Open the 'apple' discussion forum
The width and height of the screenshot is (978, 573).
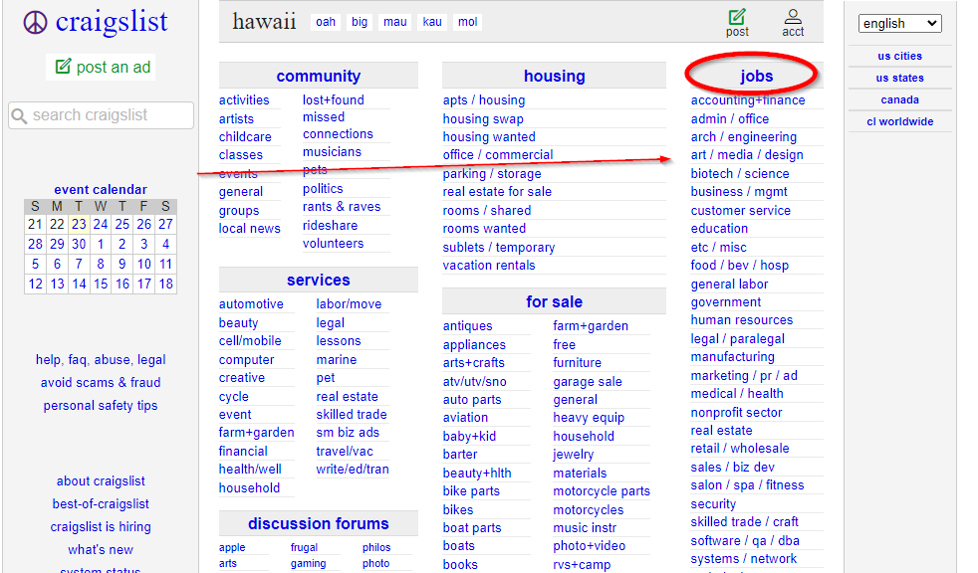[x=232, y=547]
